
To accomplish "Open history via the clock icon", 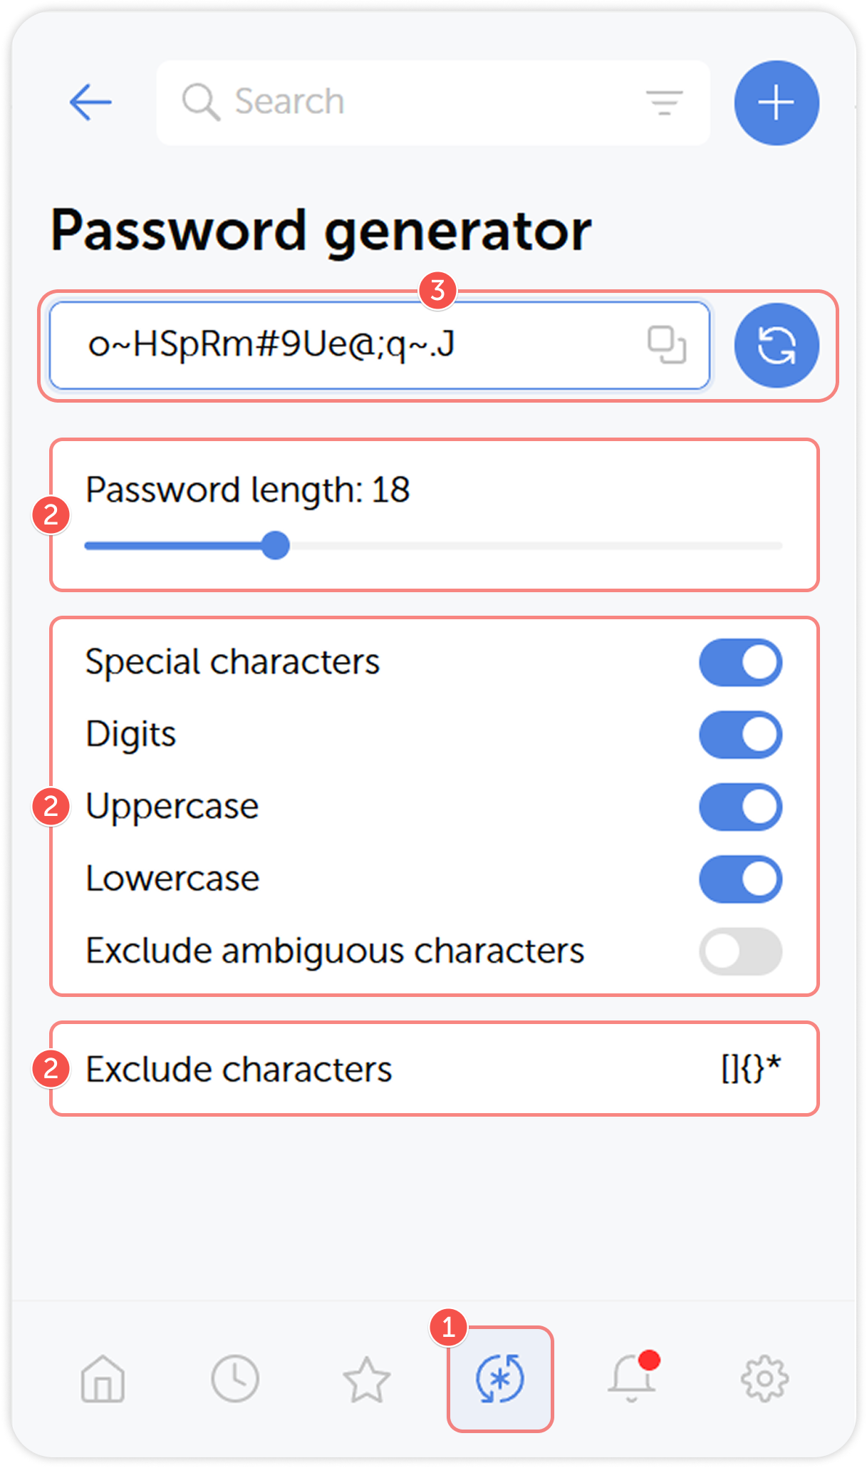I will [x=235, y=1380].
